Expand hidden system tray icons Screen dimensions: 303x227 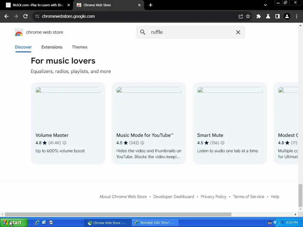(275, 223)
